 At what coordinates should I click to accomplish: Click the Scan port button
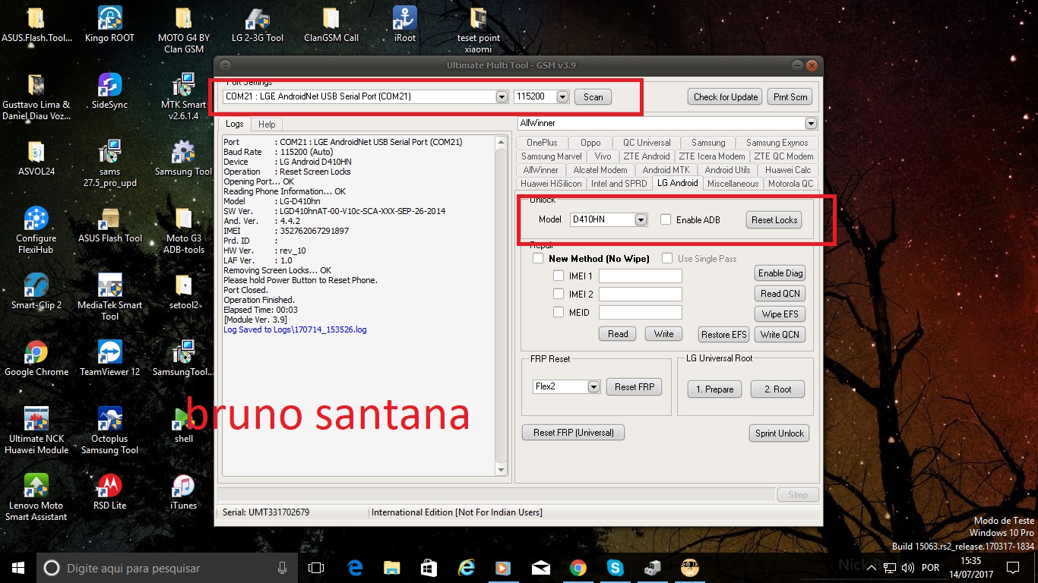tap(593, 96)
